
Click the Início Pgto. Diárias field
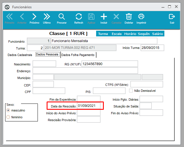pyautogui.click(x=151, y=99)
